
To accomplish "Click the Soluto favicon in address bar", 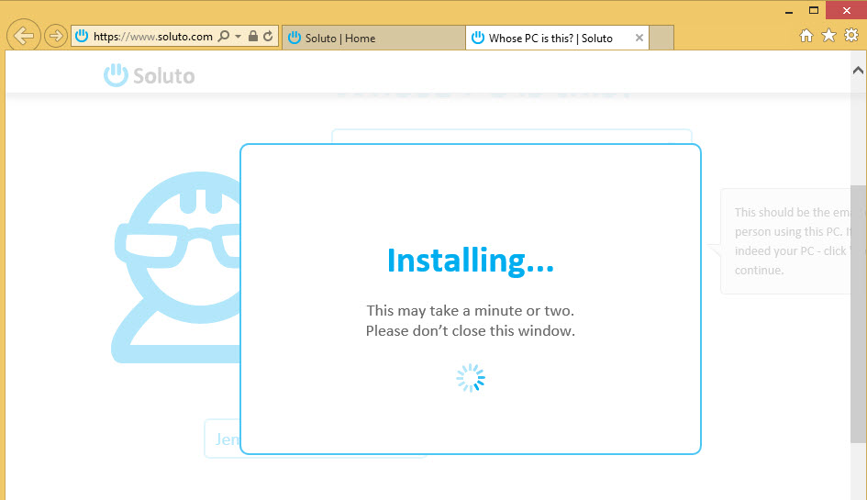I will pos(82,37).
